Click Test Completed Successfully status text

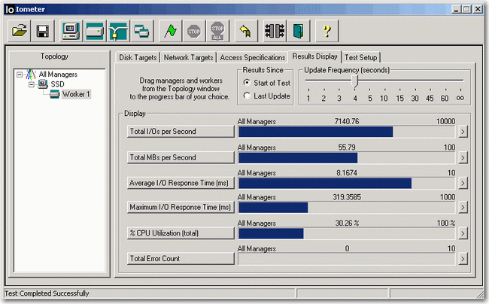click(x=47, y=293)
